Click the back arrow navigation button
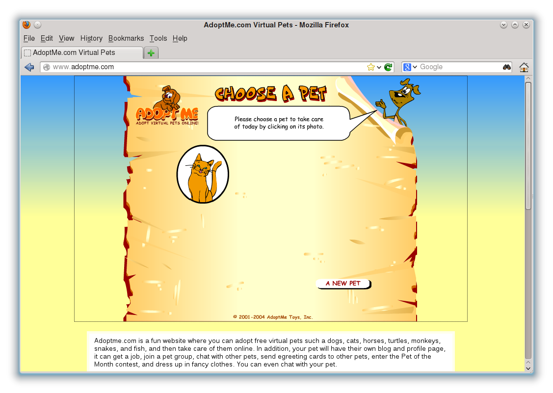The height and width of the screenshot is (393, 553). point(29,67)
